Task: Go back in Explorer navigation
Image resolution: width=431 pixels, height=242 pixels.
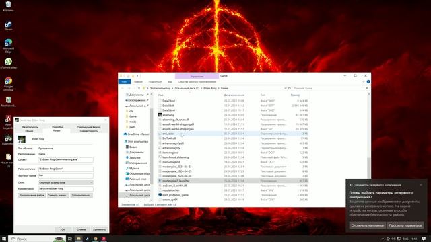Action: click(x=123, y=88)
